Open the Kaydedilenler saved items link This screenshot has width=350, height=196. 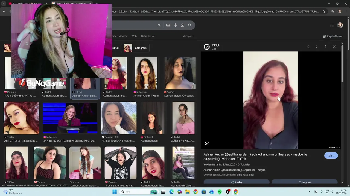pos(333,36)
